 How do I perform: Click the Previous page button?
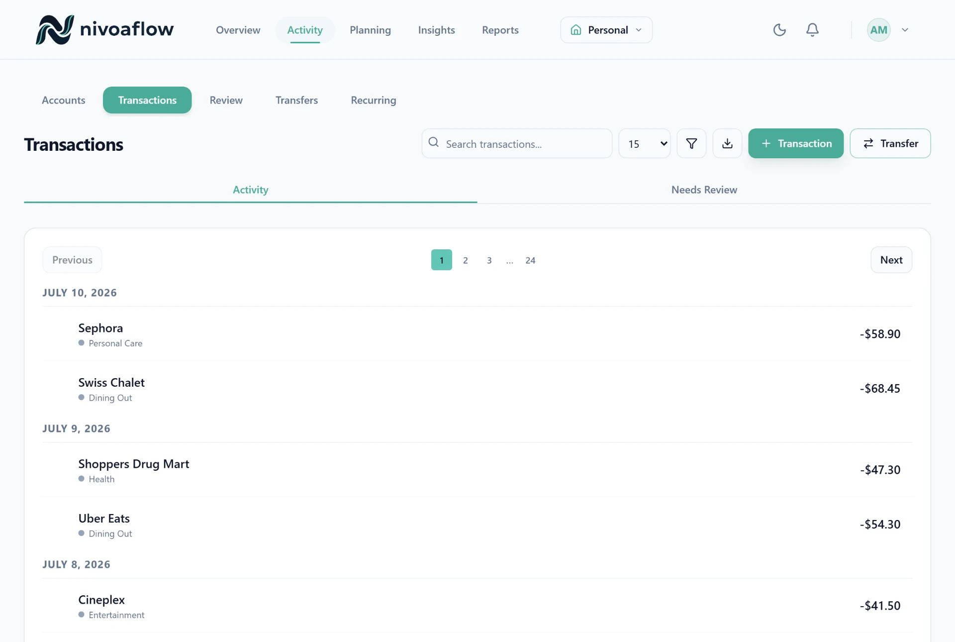tap(72, 260)
